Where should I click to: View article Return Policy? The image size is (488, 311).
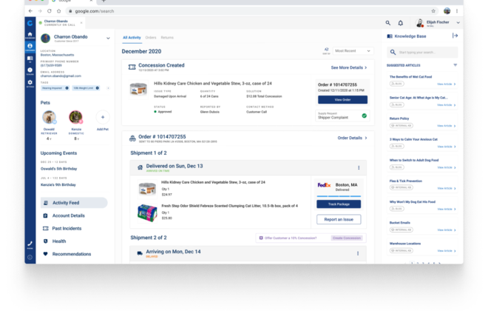pos(447,126)
